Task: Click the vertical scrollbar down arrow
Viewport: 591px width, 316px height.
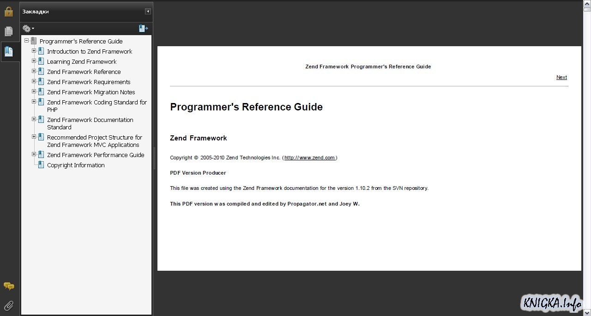Action: (587, 312)
